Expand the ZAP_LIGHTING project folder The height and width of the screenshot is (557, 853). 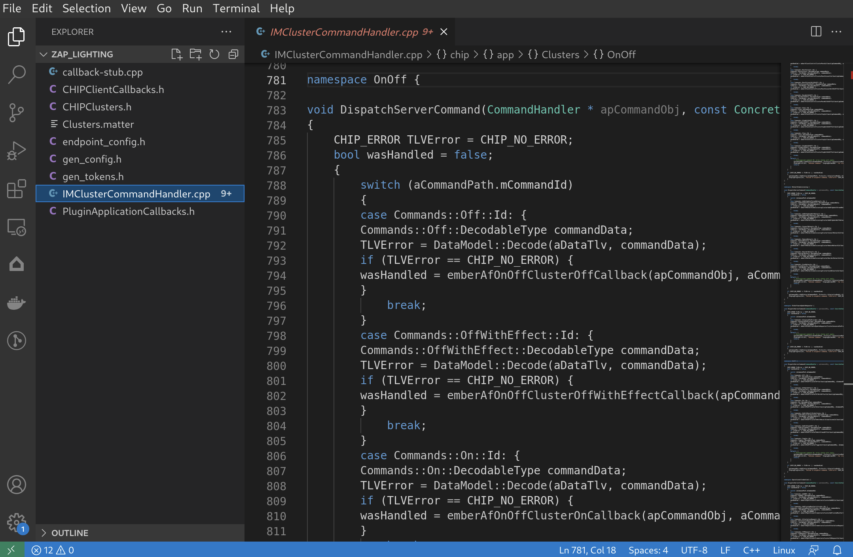pos(47,54)
